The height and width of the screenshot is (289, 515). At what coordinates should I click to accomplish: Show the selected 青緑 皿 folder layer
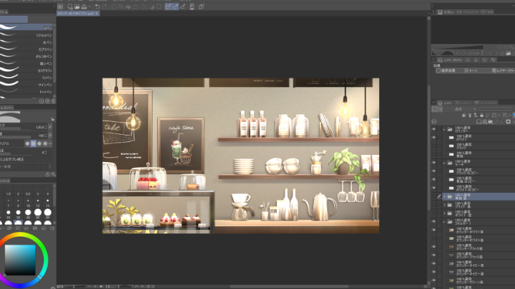click(x=433, y=196)
